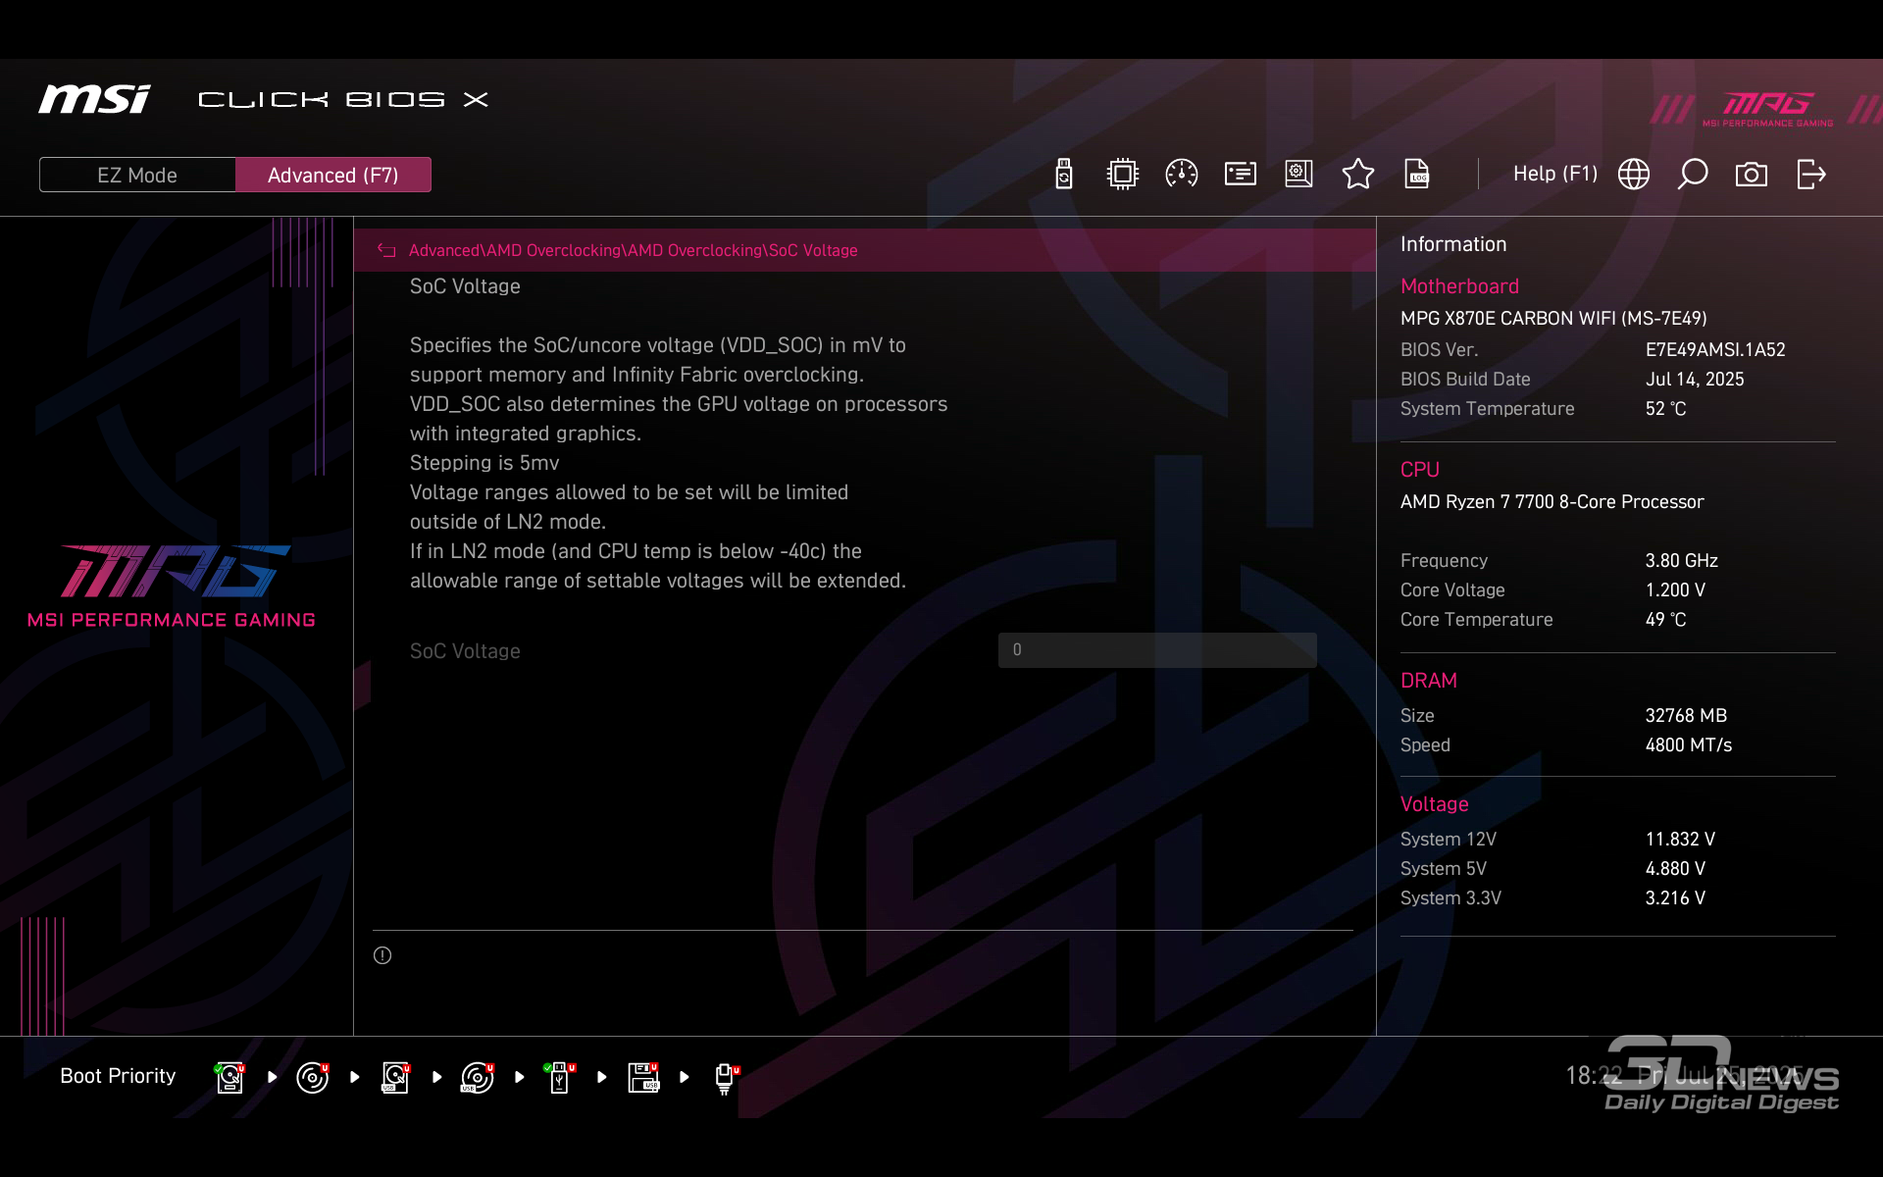Click the AMD Ryzen 7 7700 processor name
The image size is (1883, 1177).
pos(1552,502)
